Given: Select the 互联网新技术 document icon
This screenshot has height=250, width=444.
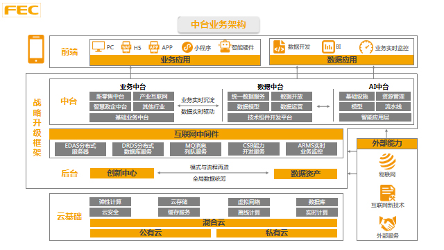Looking at the screenshot, I should click(x=387, y=193).
